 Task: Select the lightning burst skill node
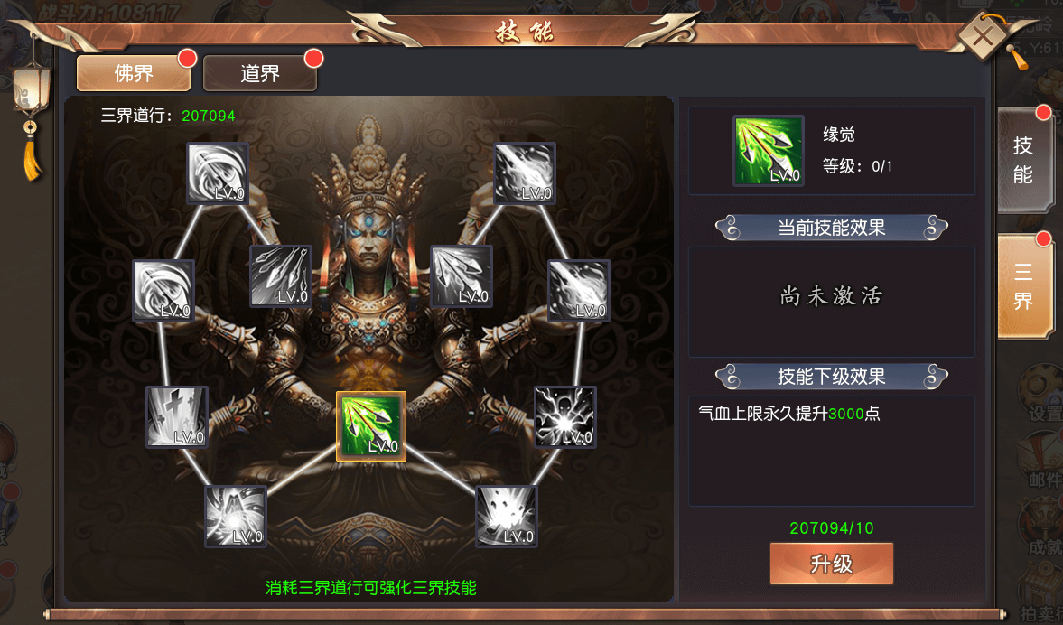coord(565,417)
